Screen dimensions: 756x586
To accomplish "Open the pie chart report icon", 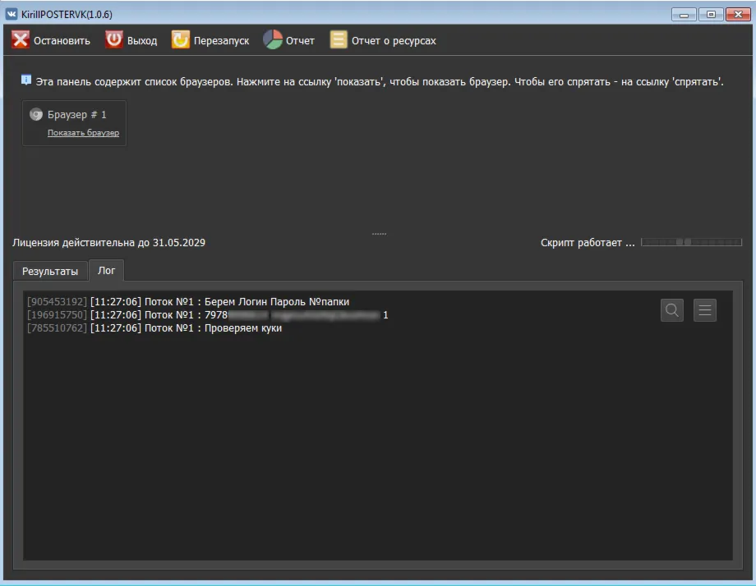I will [273, 39].
